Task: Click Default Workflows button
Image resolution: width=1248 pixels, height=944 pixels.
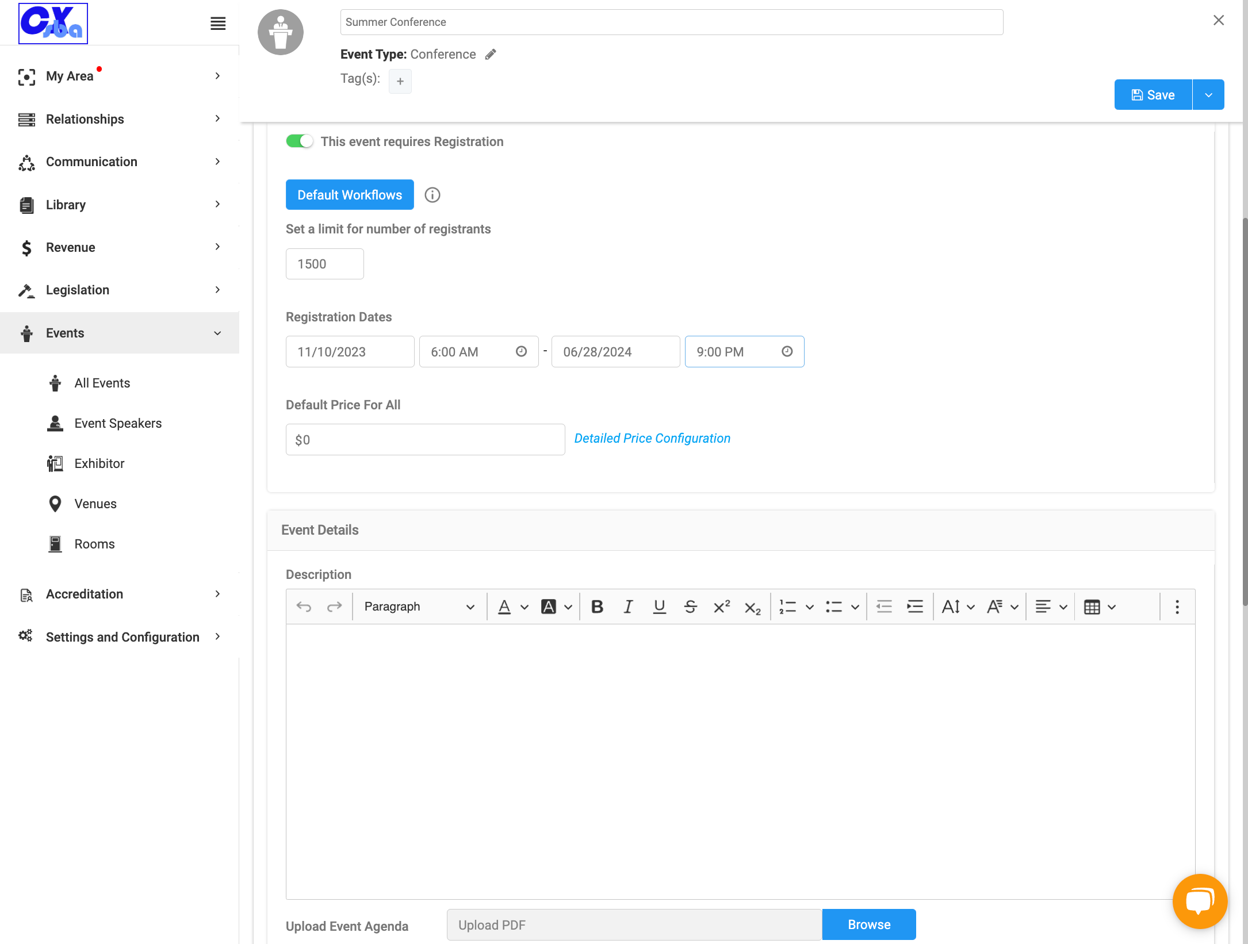Action: coord(350,195)
